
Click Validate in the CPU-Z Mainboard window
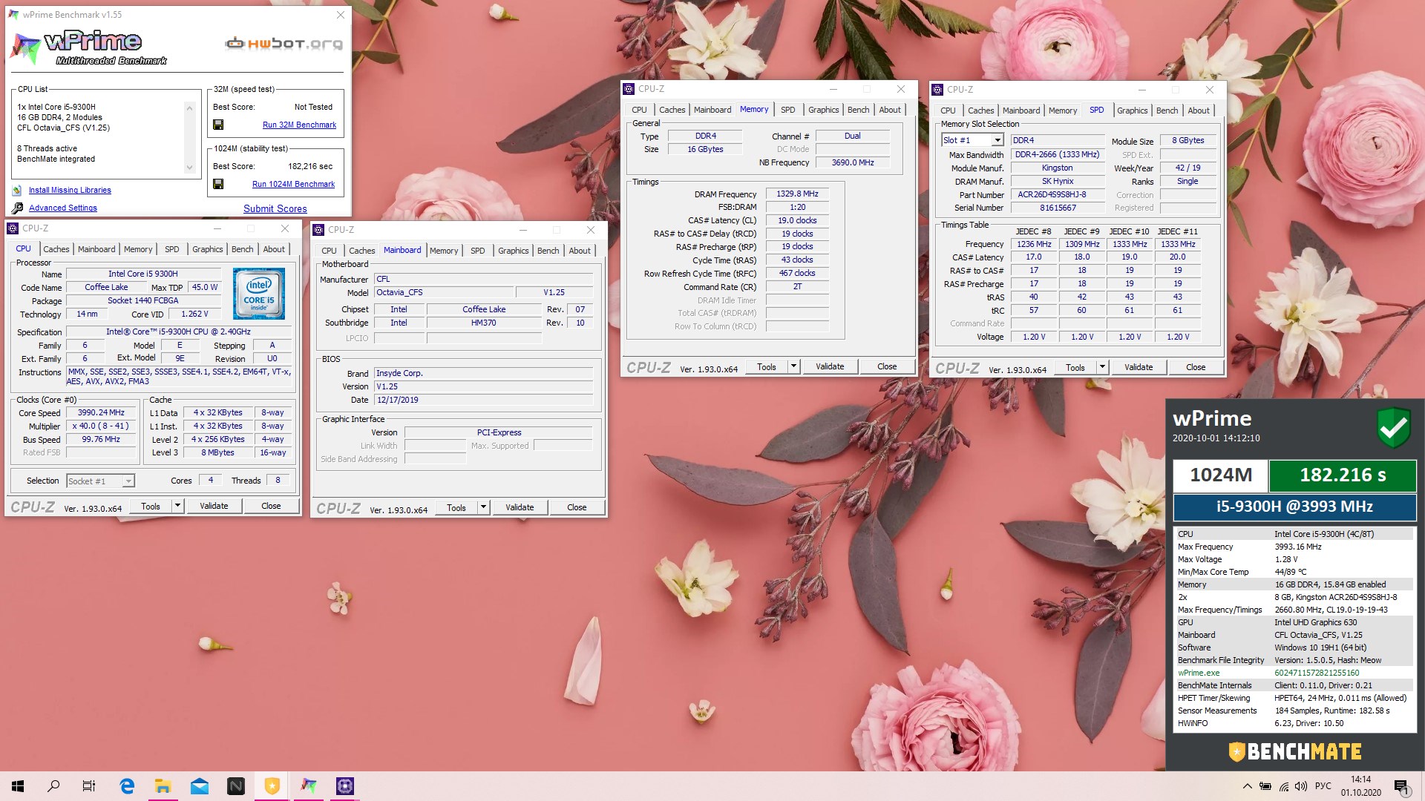coord(520,507)
